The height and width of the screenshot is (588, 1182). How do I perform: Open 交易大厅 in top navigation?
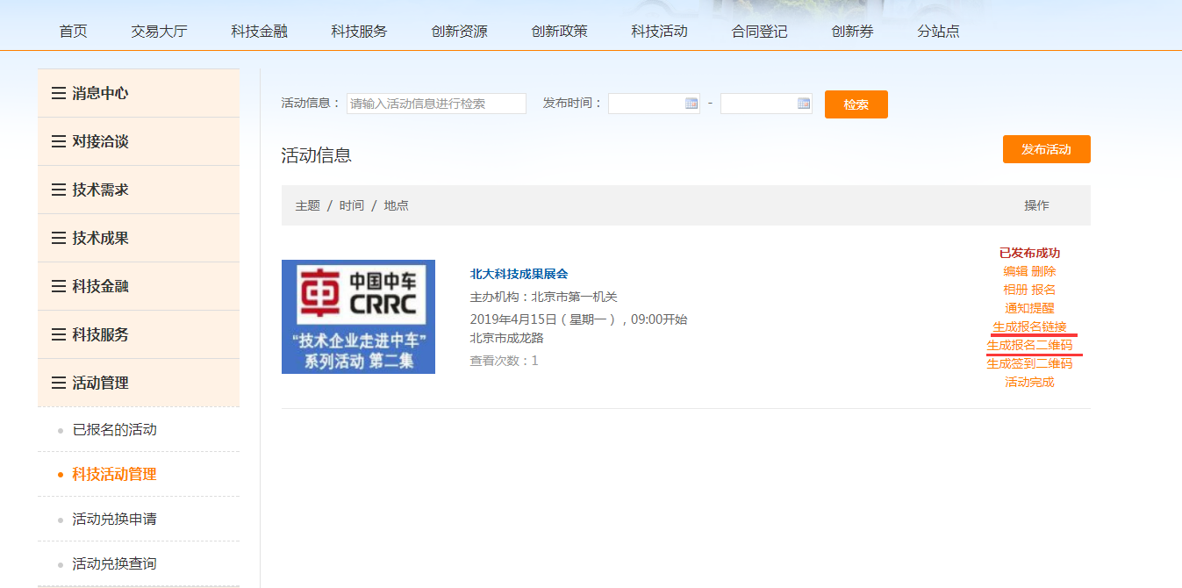(160, 31)
